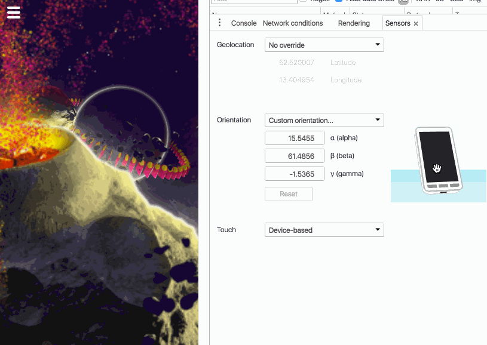Open the DevTools drawer three-dot menu
The width and height of the screenshot is (487, 345).
pos(219,23)
